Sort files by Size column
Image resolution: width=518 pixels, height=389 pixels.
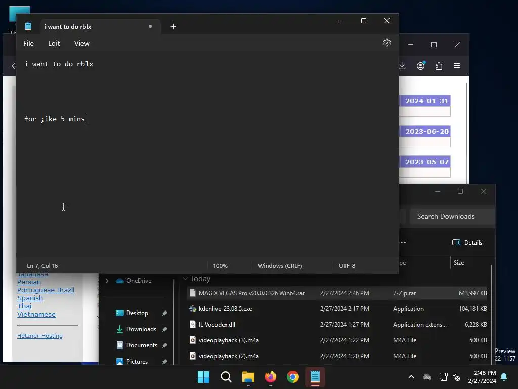tap(458, 263)
